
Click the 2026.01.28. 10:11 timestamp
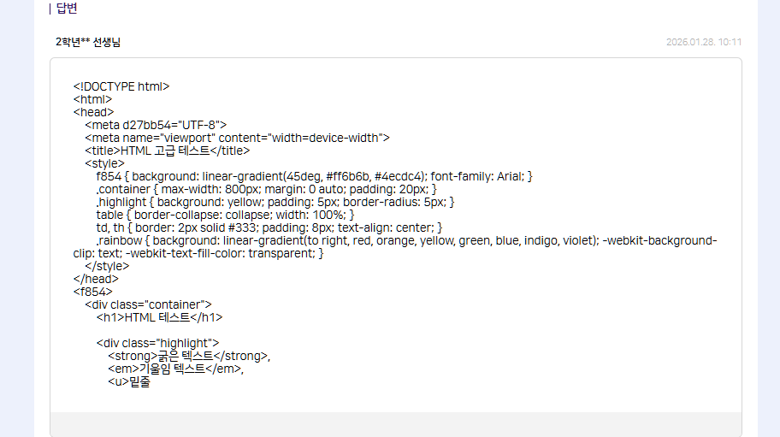[x=703, y=42]
